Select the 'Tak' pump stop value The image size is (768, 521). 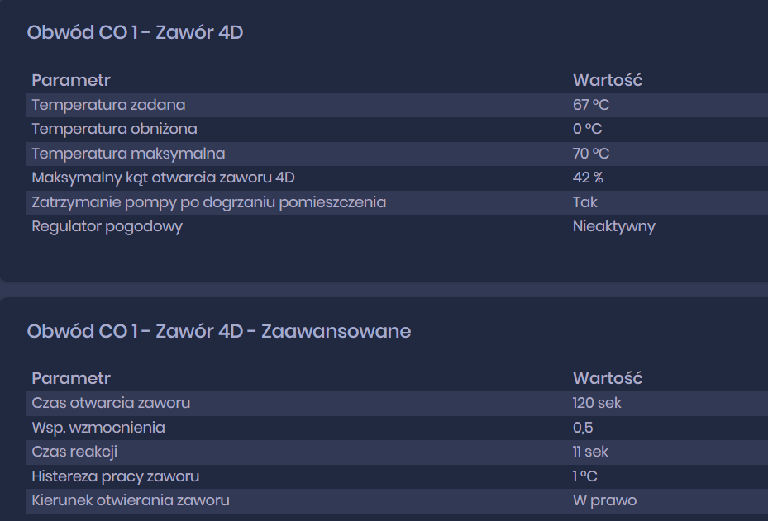(x=584, y=202)
